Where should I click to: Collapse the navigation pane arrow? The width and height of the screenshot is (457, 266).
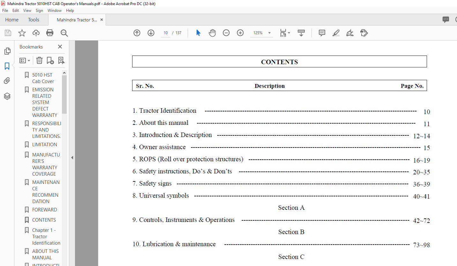72,157
